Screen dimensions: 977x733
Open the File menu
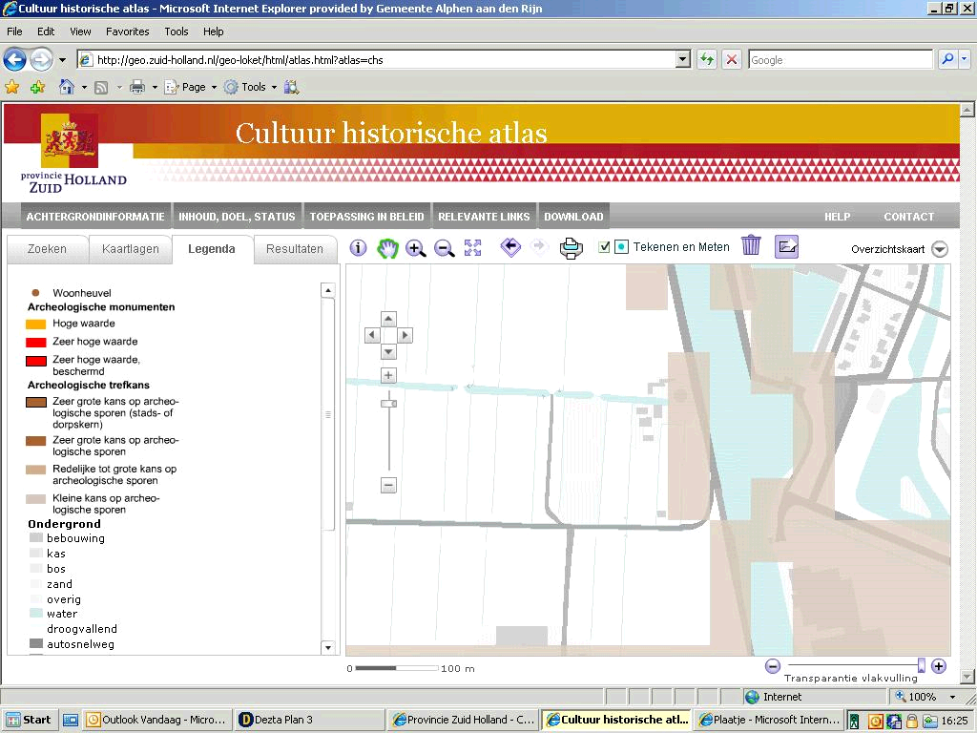(x=14, y=31)
